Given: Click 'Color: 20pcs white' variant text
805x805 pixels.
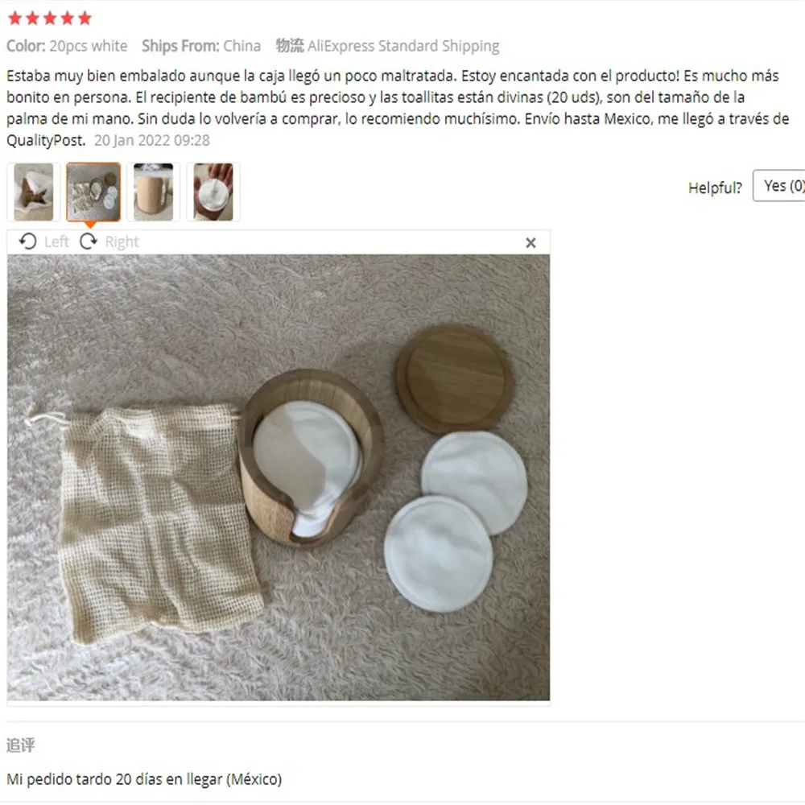Looking at the screenshot, I should tap(67, 46).
